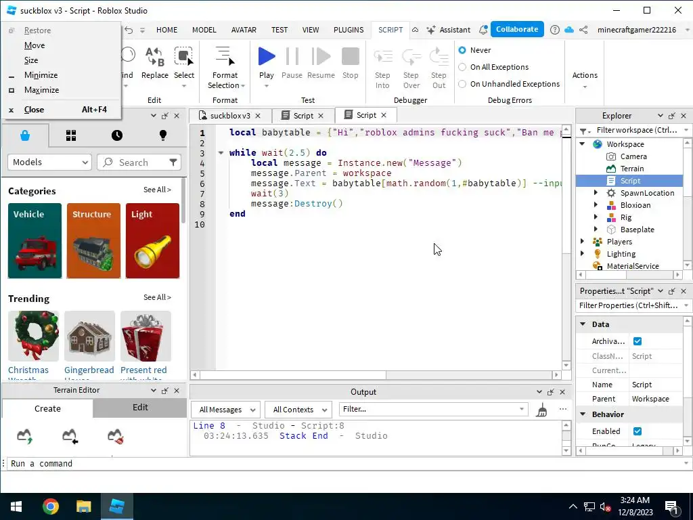Click the Step Into debugger icon
693x520 pixels.
click(383, 57)
